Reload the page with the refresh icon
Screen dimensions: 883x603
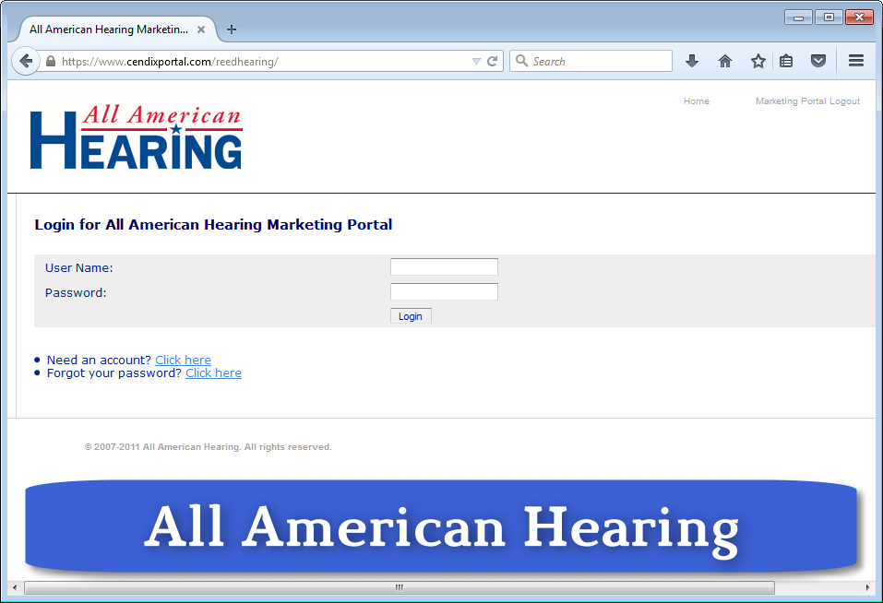[493, 61]
